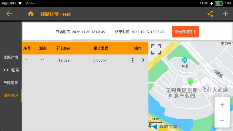
Task: Expand row 1 with right chevron
Action: pos(143,60)
